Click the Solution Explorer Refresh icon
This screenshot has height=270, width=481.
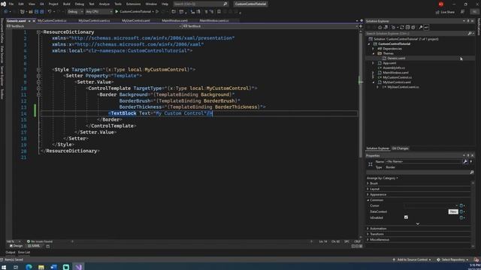pyautogui.click(x=402, y=27)
